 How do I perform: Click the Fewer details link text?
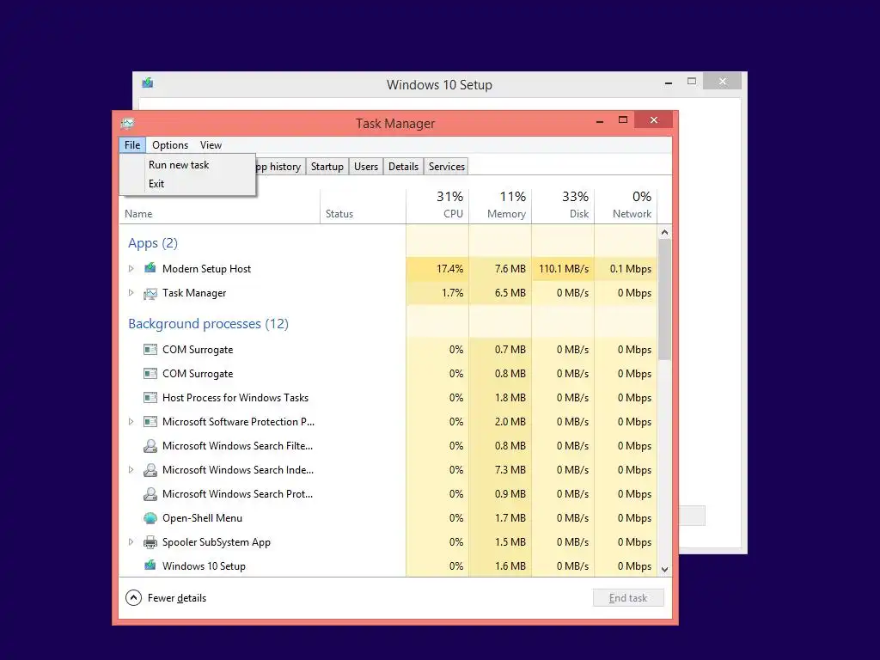(177, 598)
